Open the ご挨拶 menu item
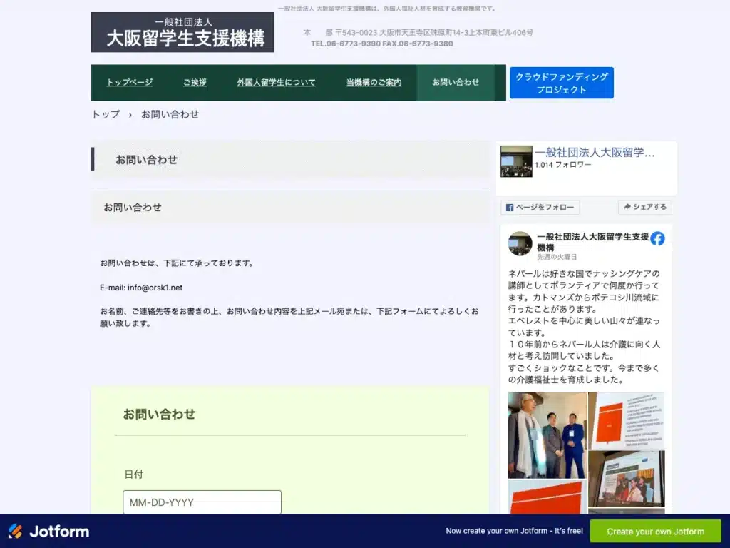This screenshot has width=730, height=548. pos(195,83)
